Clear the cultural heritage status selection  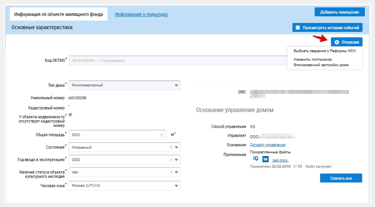[171, 172]
